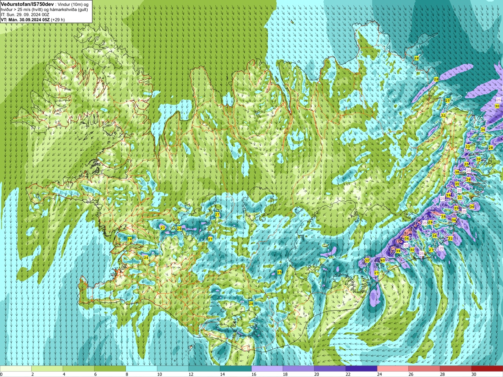Screen dimensions: 503x377
Task: Click the 'VT: Mán. 30.09.2024 05Z' line
Action: [25, 20]
